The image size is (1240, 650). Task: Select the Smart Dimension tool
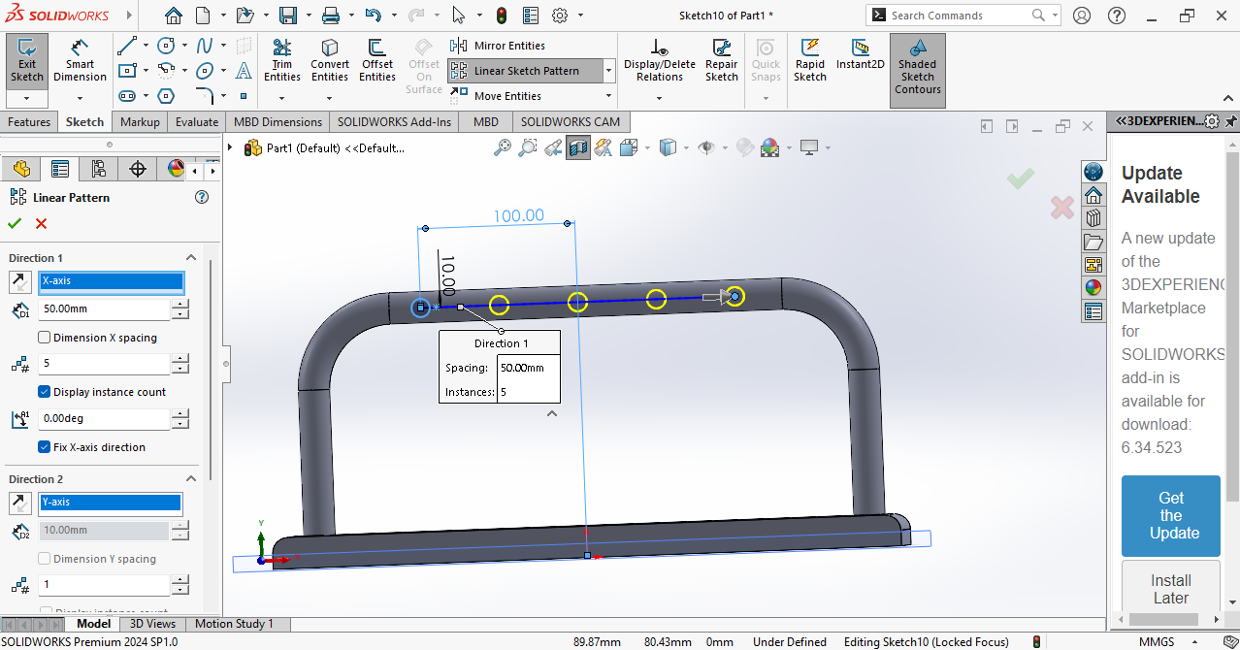[80, 60]
